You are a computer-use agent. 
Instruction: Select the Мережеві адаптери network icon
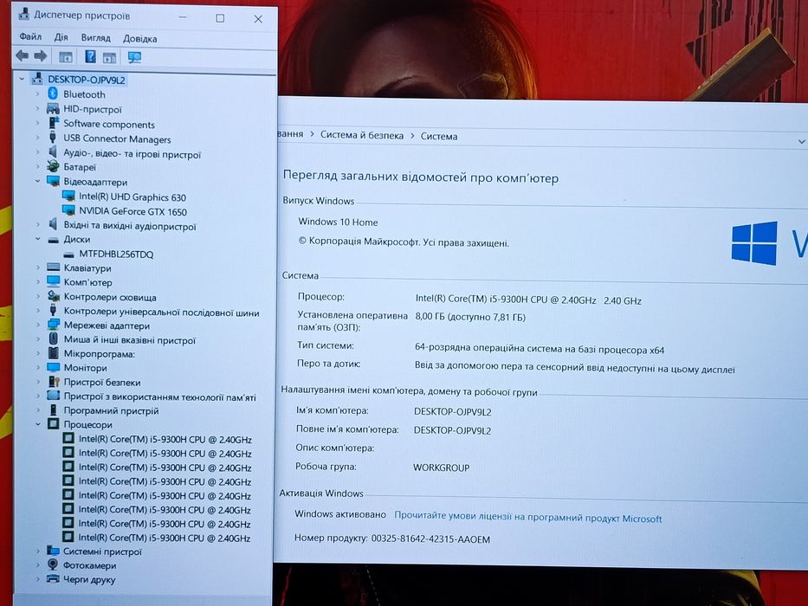pos(53,326)
